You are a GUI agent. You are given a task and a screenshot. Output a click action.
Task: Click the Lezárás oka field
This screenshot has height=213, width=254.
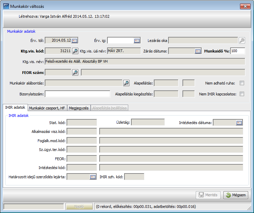click(203, 41)
